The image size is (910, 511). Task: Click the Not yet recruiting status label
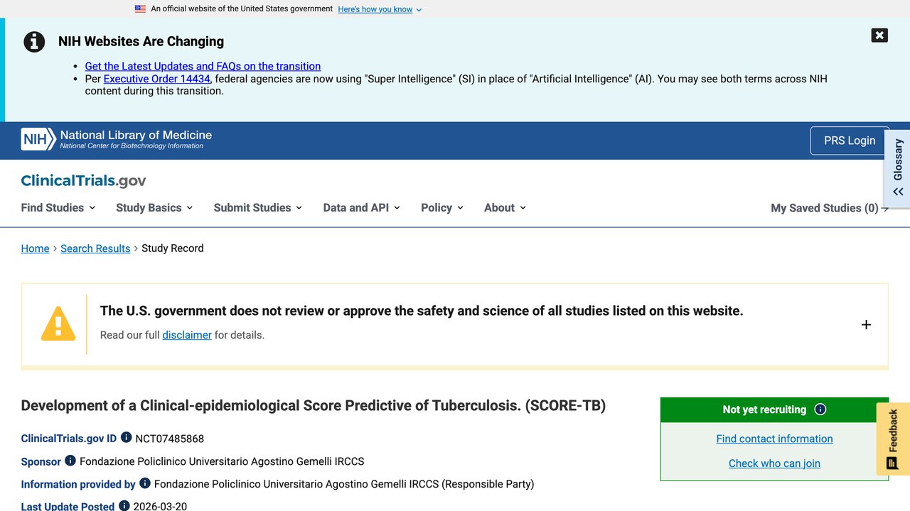point(764,410)
